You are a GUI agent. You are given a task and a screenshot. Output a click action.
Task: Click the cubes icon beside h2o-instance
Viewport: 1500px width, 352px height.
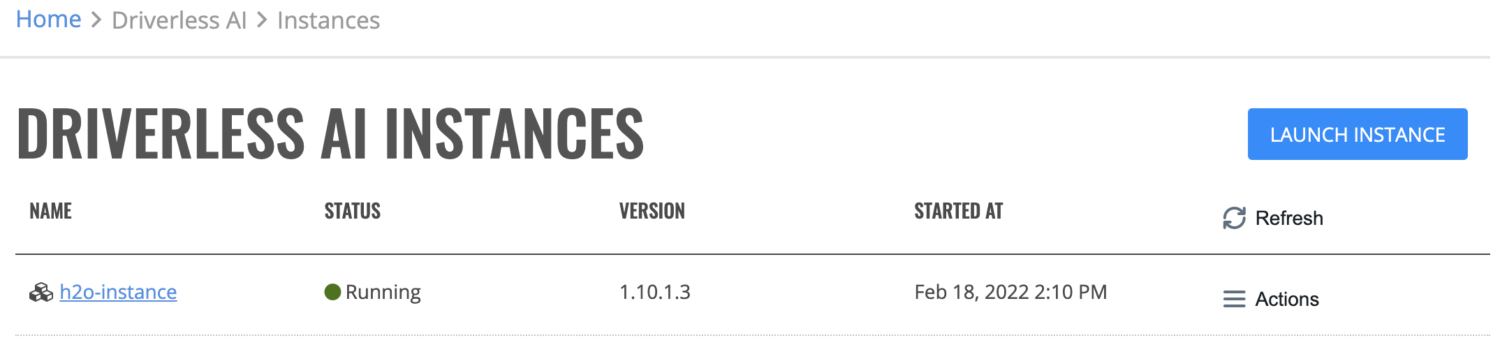pyautogui.click(x=41, y=292)
